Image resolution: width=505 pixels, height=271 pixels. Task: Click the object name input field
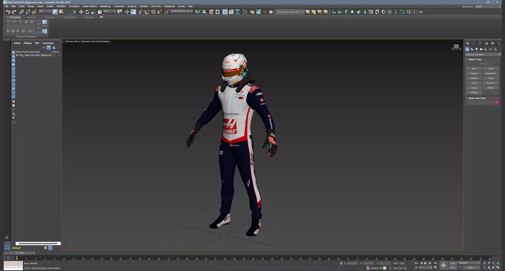point(480,102)
